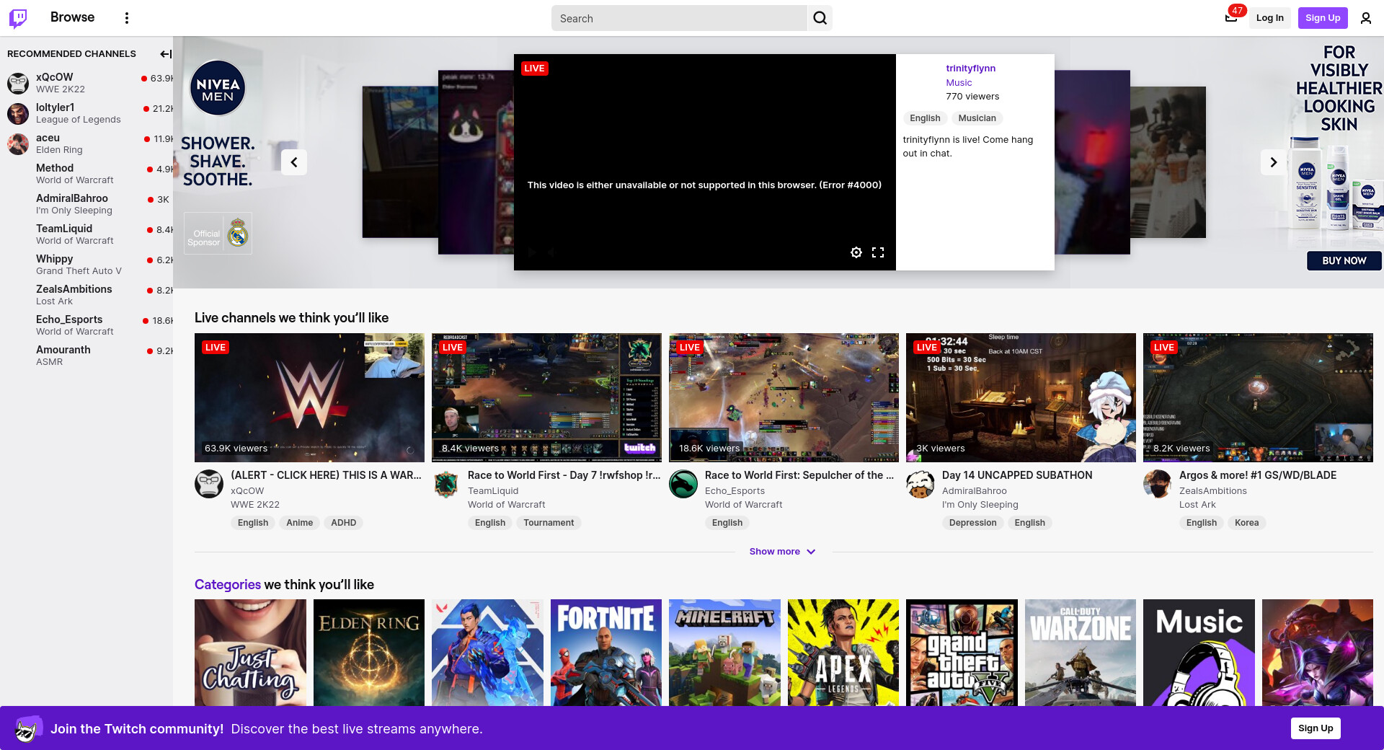Open the Categories link
Image resolution: width=1384 pixels, height=750 pixels.
point(227,585)
